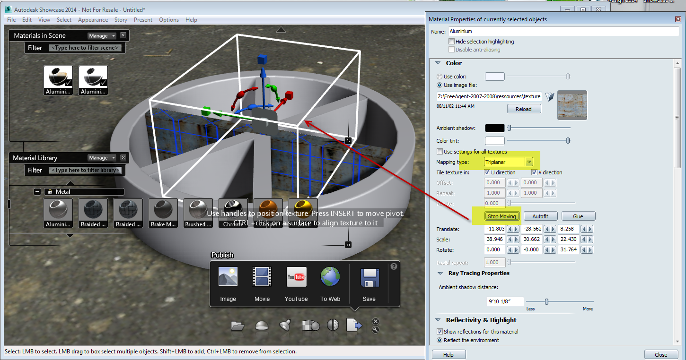Click the up arrow above Metal library list
The image size is (686, 360).
pos(70,183)
